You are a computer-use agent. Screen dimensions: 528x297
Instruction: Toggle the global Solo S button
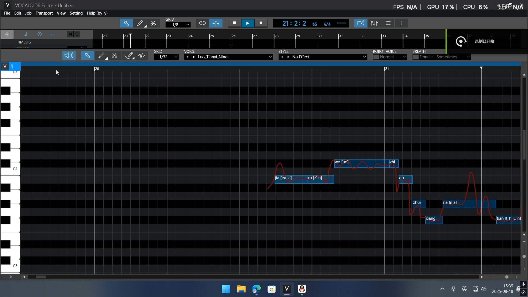[77, 34]
